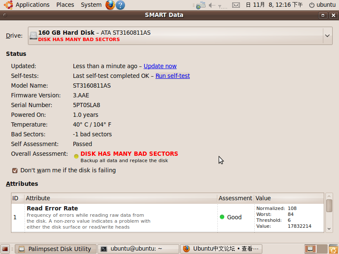Click the Assessment column header
This screenshot has height=254, width=339.
point(236,198)
